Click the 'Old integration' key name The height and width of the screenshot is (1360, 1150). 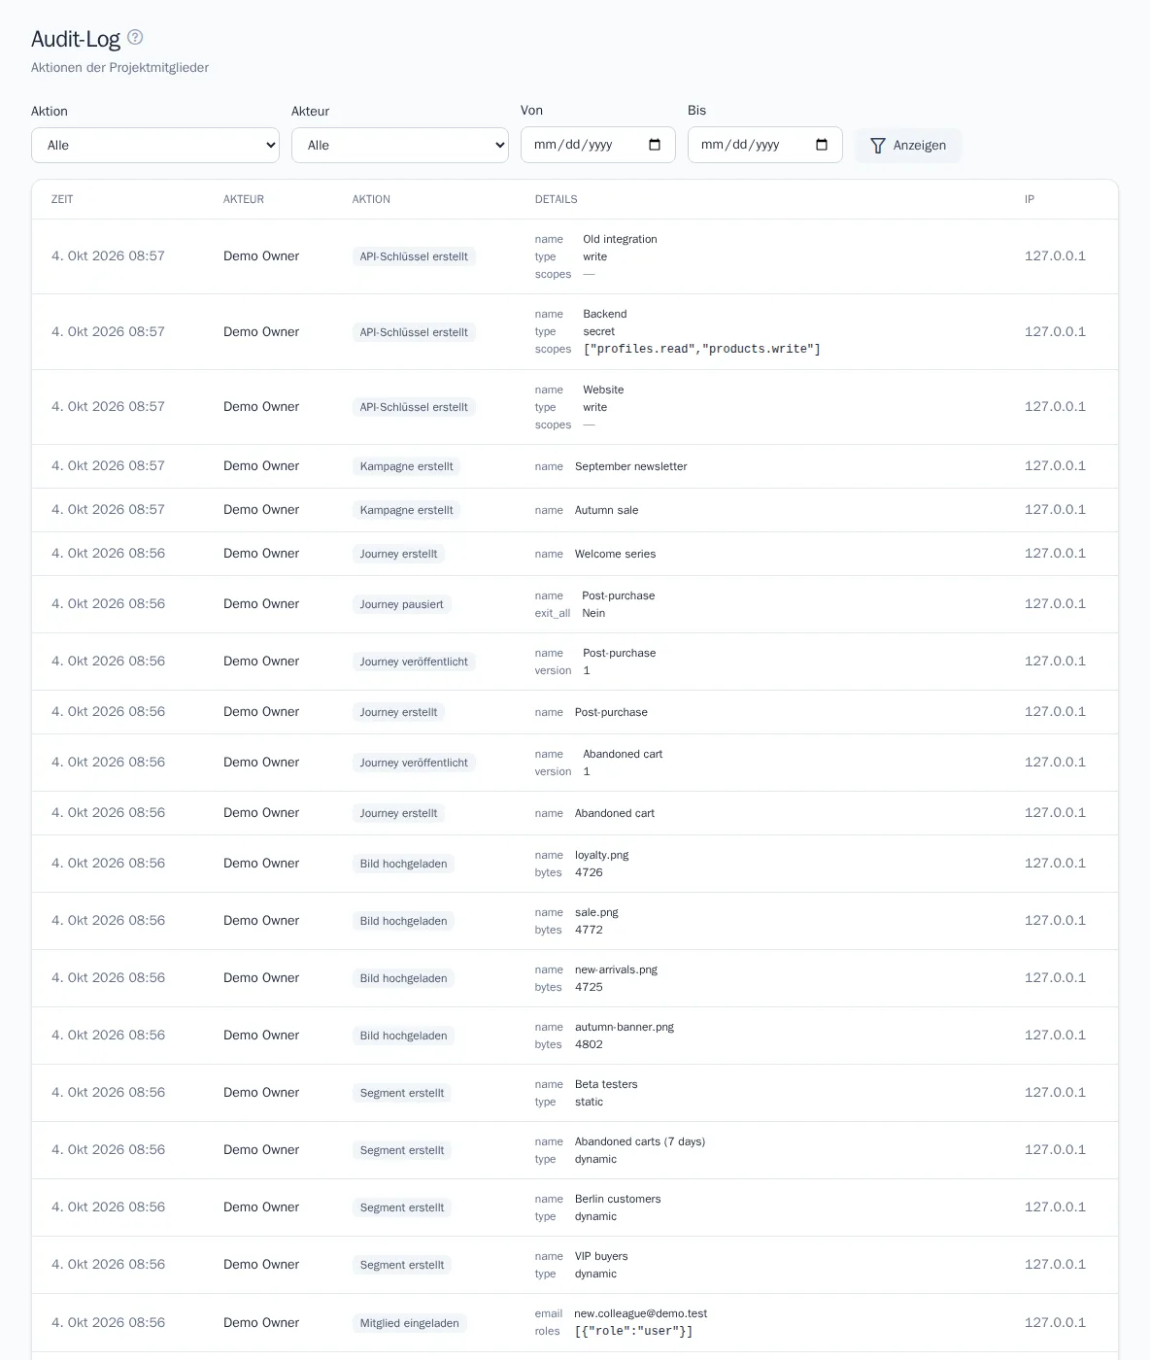620,239
